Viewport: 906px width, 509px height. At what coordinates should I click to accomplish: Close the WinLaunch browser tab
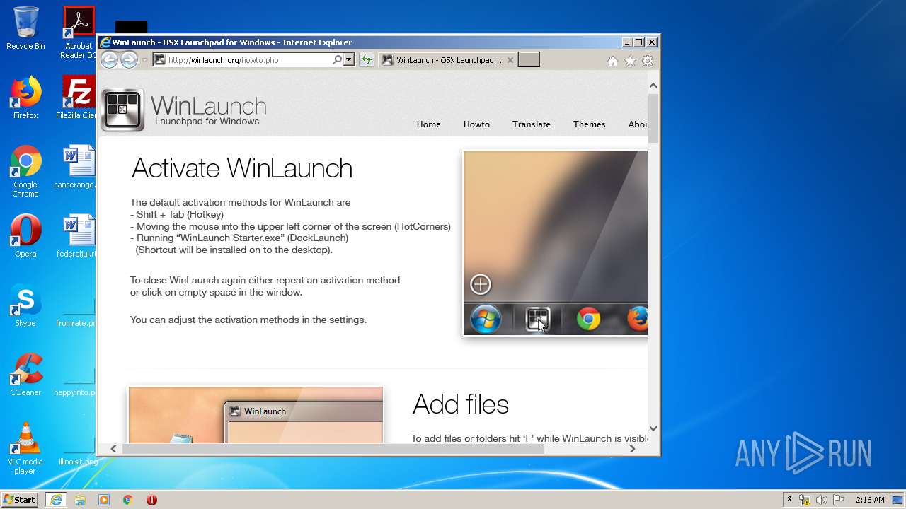click(510, 60)
